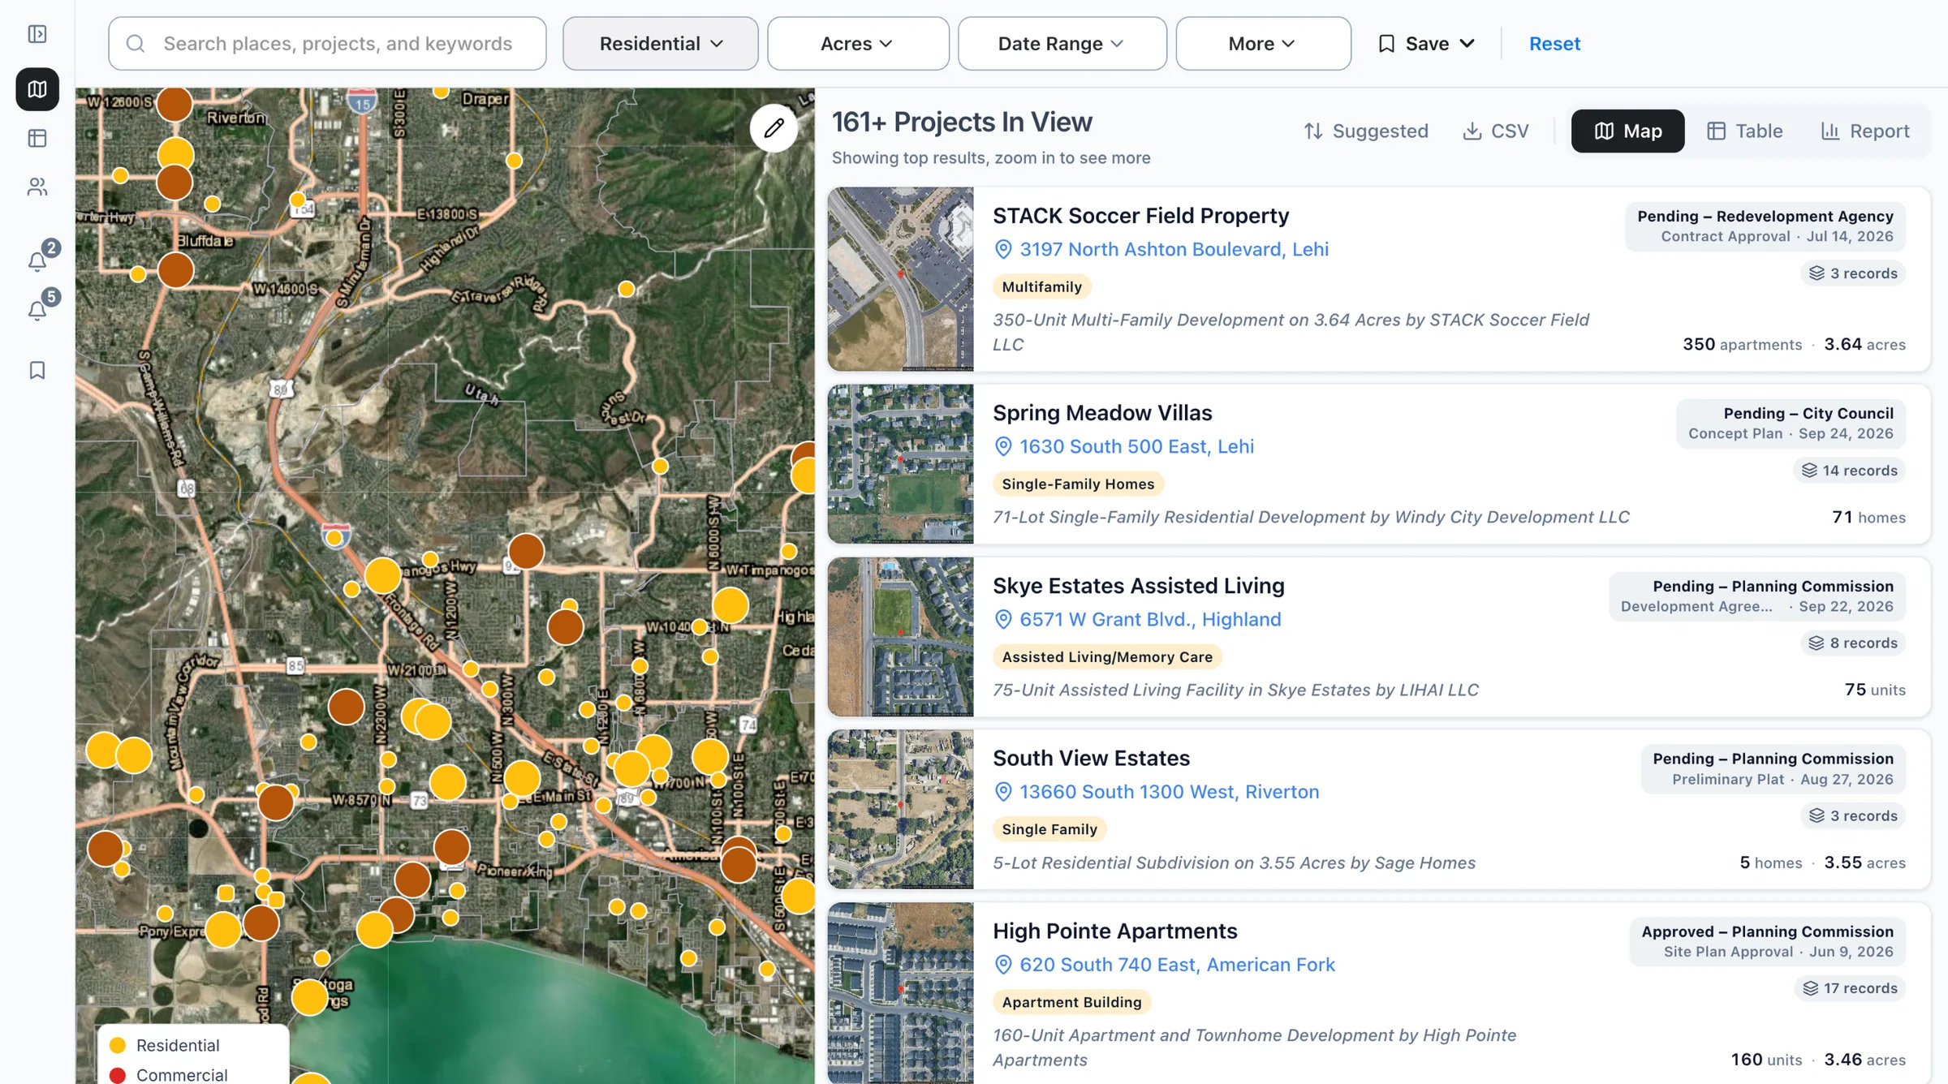This screenshot has width=1948, height=1084.
Task: Open saved bookmarks in sidebar
Action: point(37,370)
